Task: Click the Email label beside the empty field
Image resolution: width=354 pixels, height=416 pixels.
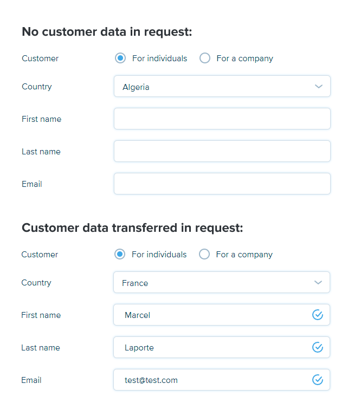Action: [x=32, y=184]
